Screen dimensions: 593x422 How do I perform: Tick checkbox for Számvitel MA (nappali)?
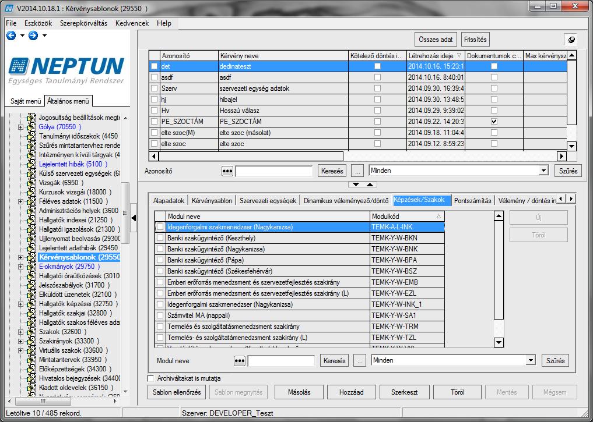(160, 315)
